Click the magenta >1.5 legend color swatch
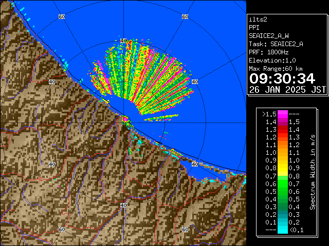The image size is (329, 246). [x=282, y=114]
